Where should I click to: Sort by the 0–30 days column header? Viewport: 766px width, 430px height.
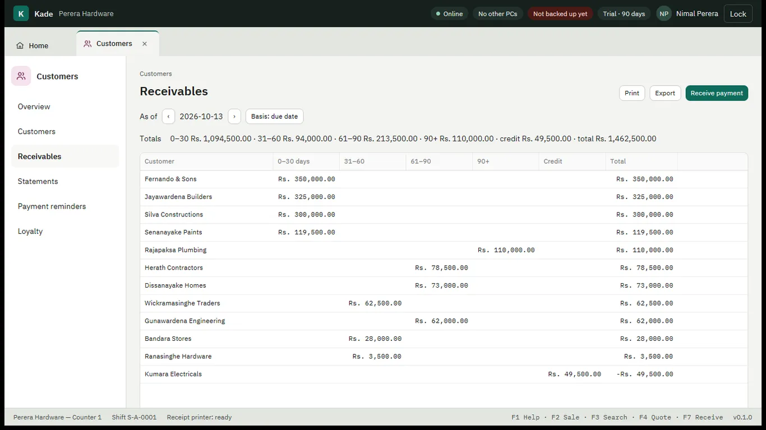(x=306, y=161)
